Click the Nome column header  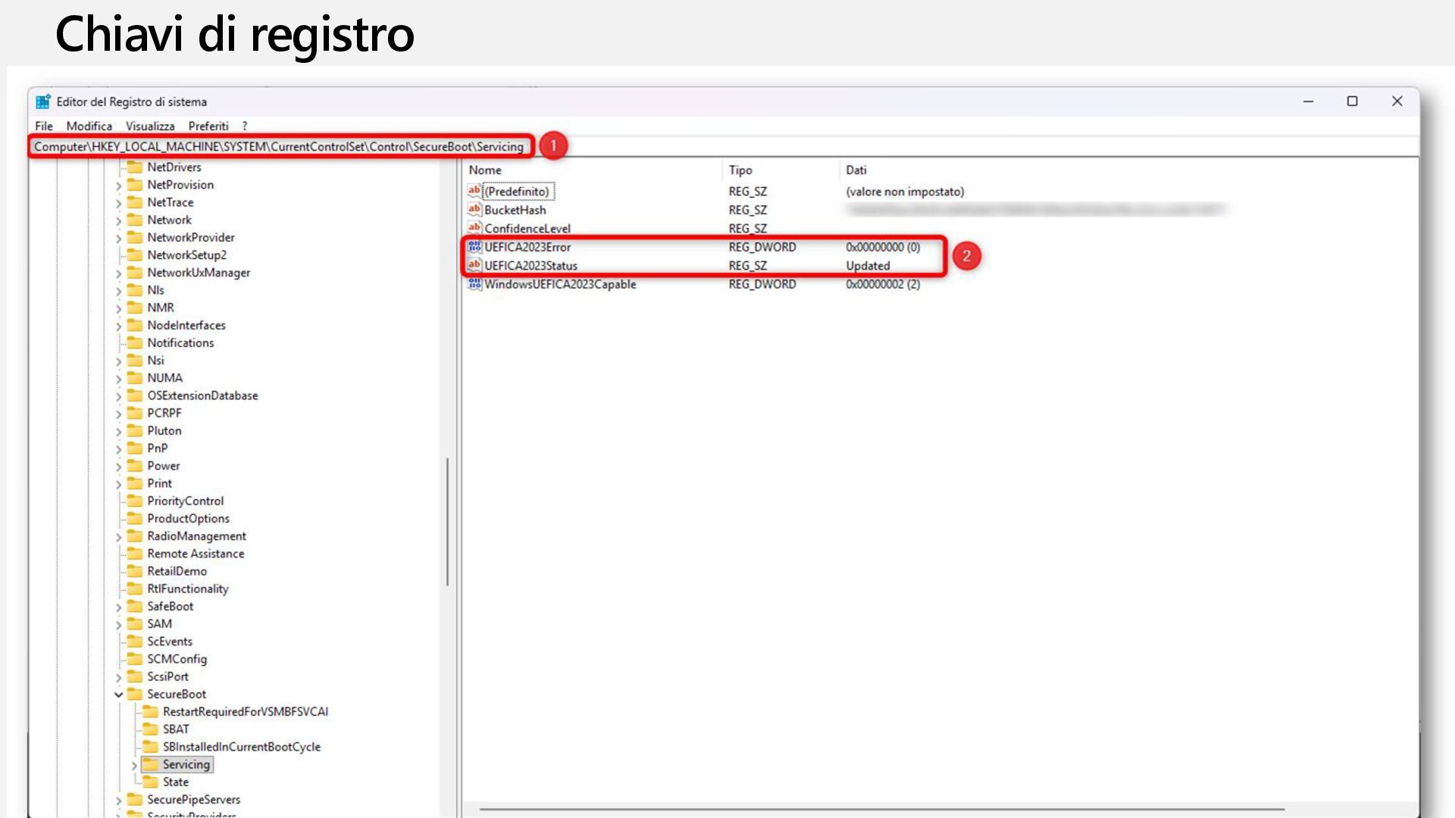[x=485, y=170]
